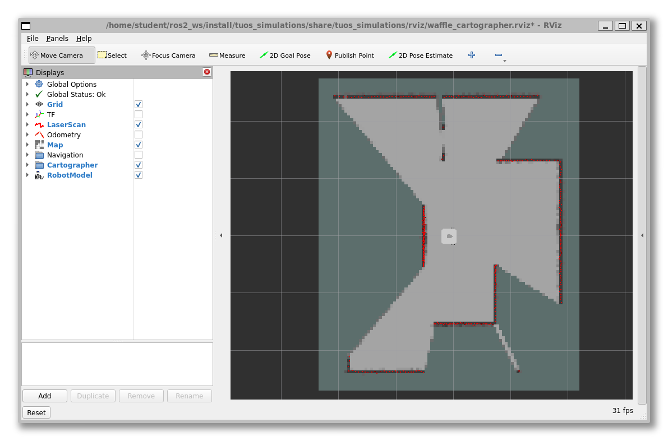Click the Cartographer folder icon
668x441 pixels.
point(39,165)
